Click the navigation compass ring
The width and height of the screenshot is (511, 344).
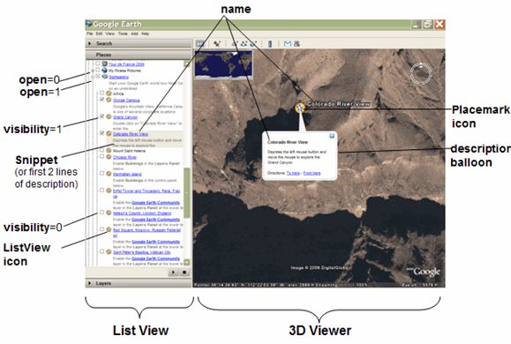(421, 73)
